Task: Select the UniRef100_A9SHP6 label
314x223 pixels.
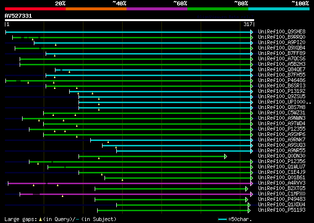Action: pyautogui.click(x=282, y=135)
